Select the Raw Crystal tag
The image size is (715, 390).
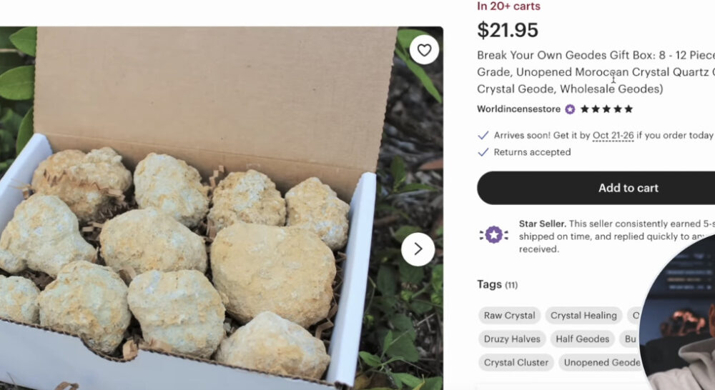pos(509,316)
